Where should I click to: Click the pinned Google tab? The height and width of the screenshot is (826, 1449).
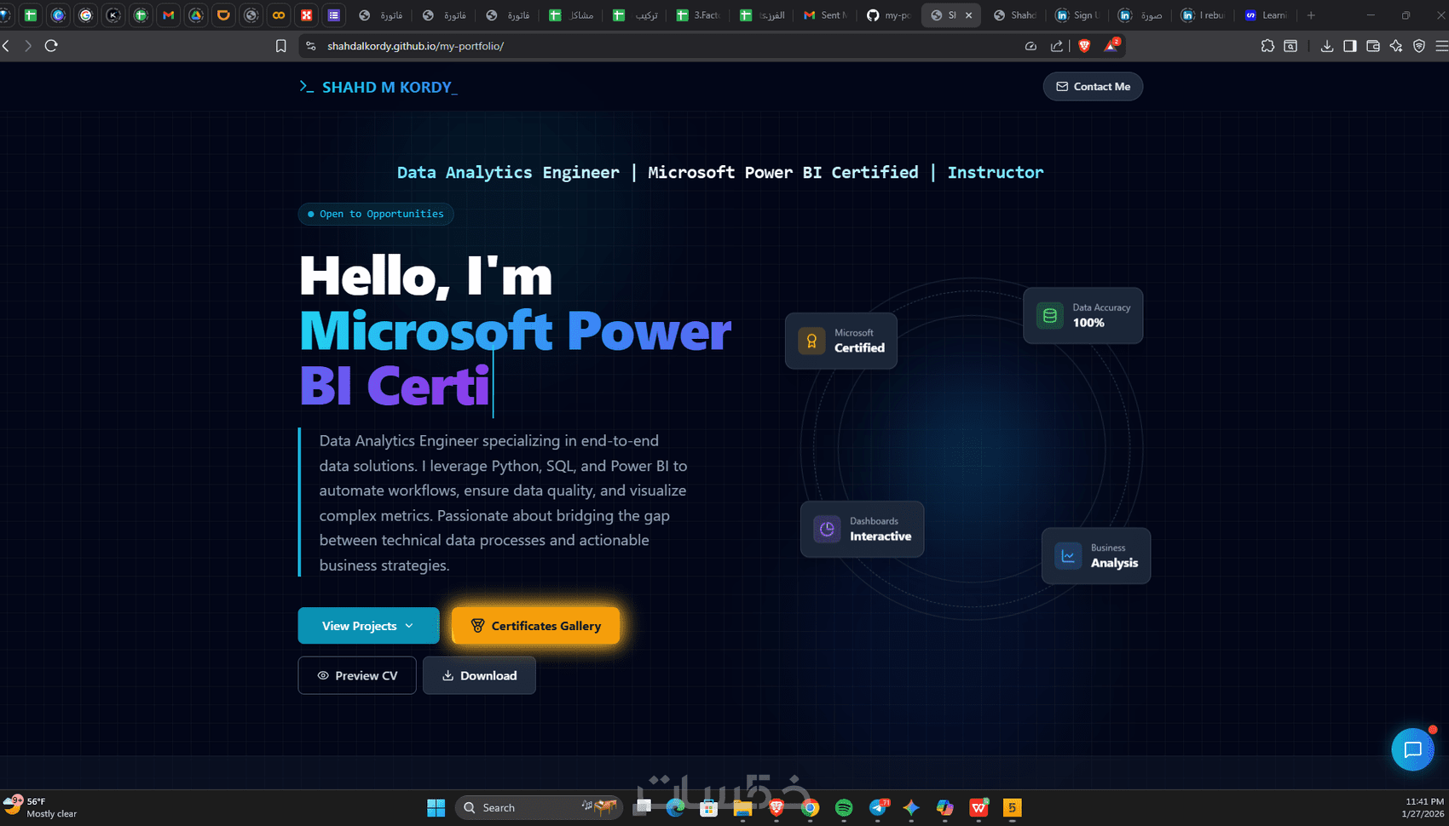pos(85,15)
